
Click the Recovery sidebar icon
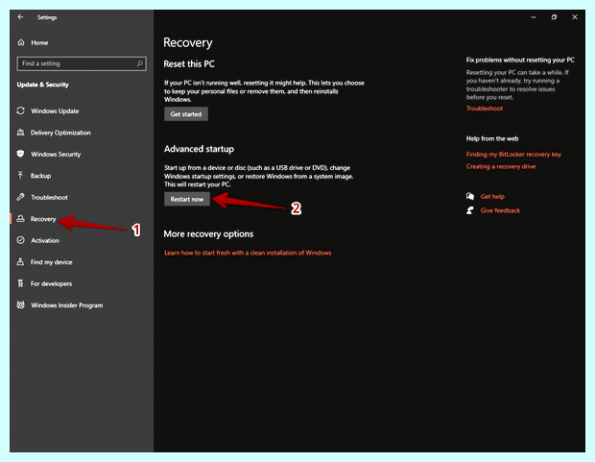click(21, 218)
